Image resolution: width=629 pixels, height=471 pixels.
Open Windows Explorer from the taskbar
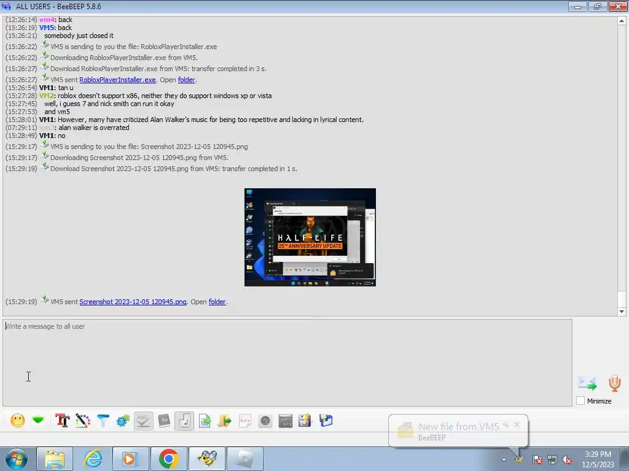coord(55,459)
